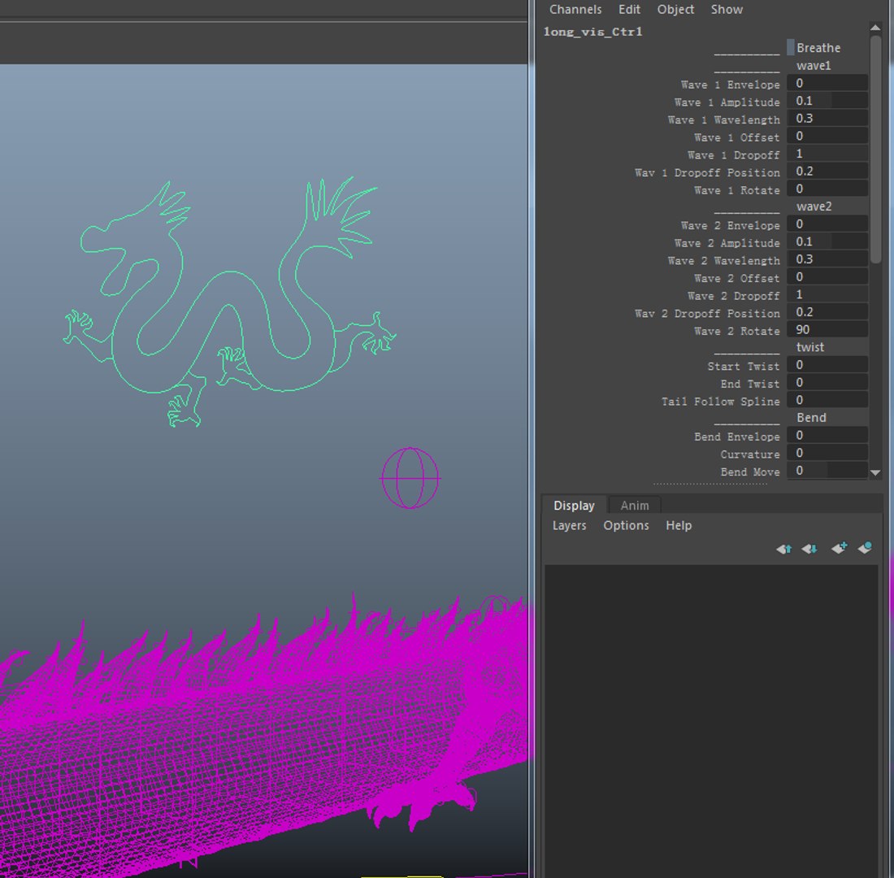
Task: Open the layer editor Options menu
Action: click(x=626, y=525)
